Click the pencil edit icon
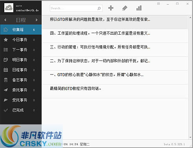 coord(125,8)
